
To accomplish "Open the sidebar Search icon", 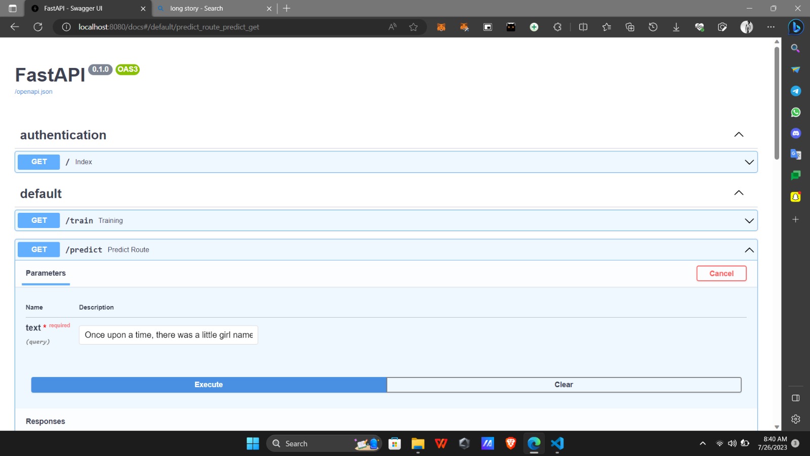I will pos(796,48).
